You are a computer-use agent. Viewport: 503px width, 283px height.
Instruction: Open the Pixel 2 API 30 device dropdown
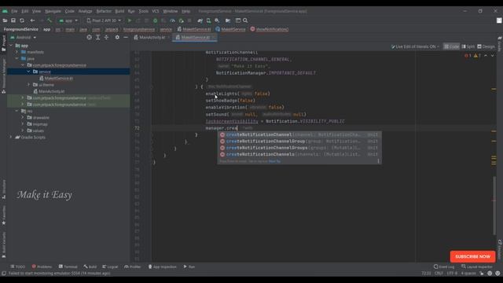pyautogui.click(x=104, y=20)
